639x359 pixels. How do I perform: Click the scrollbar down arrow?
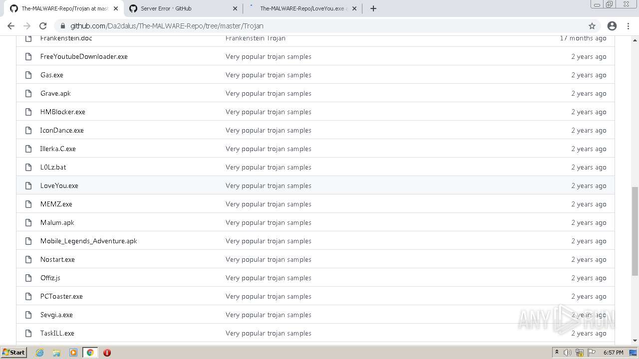tap(635, 341)
